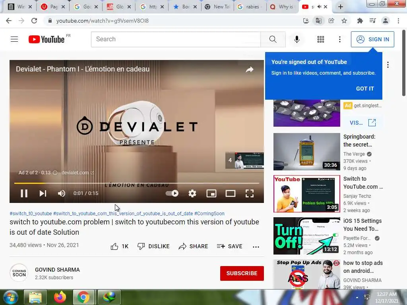
Task: Switch to the rabies Google tab
Action: tap(250, 7)
